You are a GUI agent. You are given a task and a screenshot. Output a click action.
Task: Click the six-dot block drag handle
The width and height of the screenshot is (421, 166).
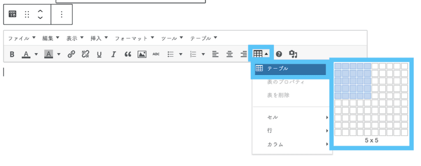(x=27, y=14)
